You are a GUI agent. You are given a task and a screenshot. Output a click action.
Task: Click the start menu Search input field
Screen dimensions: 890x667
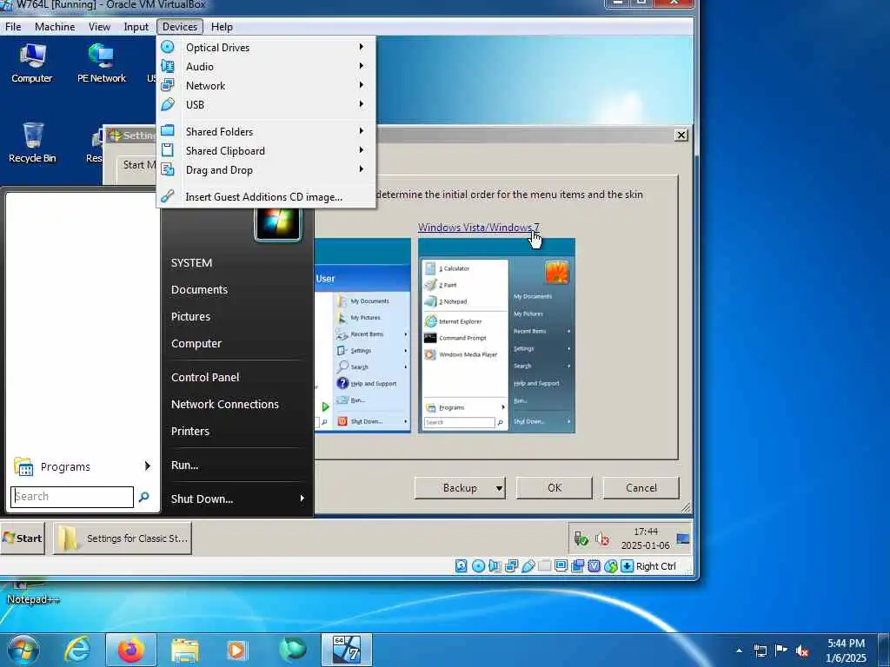(72, 497)
